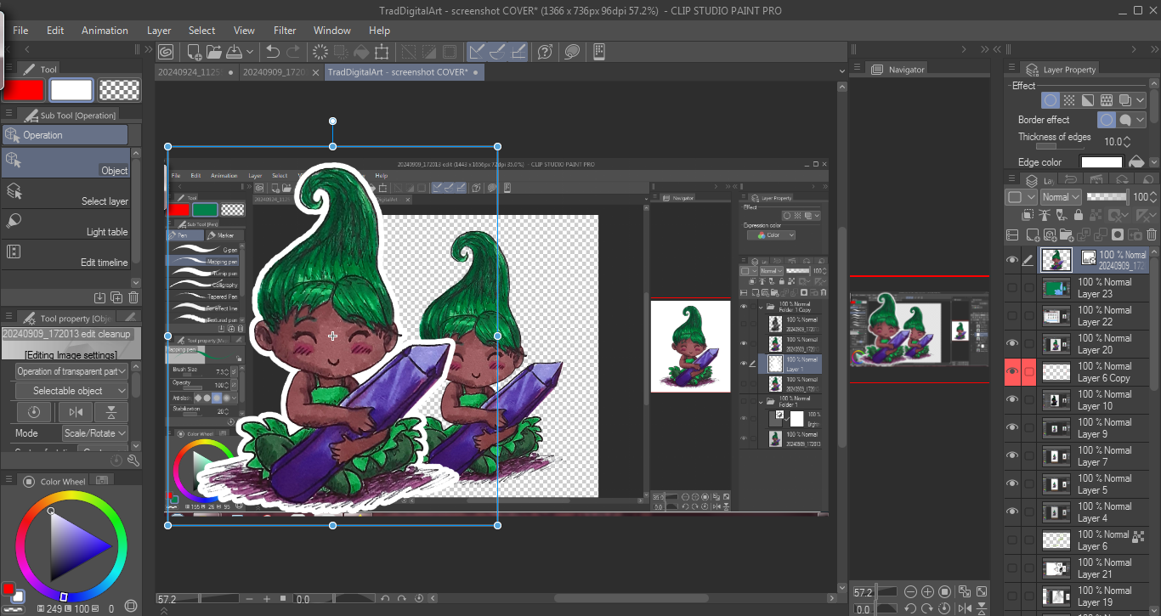Click the Tone effect icon in Effect row
The height and width of the screenshot is (616, 1161).
pyautogui.click(x=1069, y=100)
